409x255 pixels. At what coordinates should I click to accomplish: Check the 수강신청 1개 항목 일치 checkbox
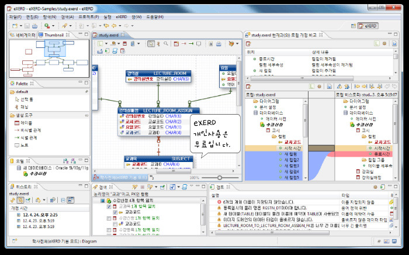pyautogui.click(x=109, y=218)
